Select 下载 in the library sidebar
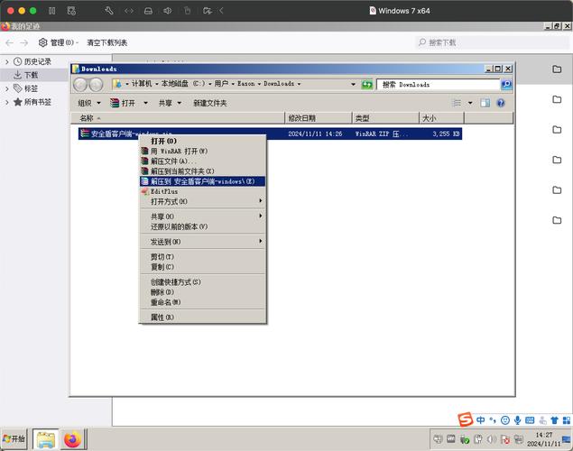Viewport: 573px width, 451px height. 31,75
